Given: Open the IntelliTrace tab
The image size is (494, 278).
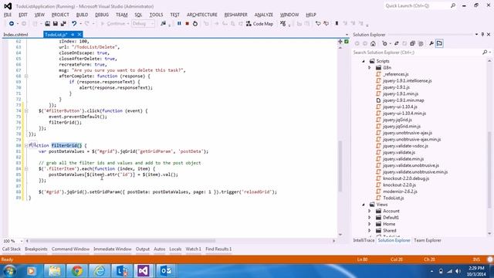Looking at the screenshot, I should click(364, 240).
